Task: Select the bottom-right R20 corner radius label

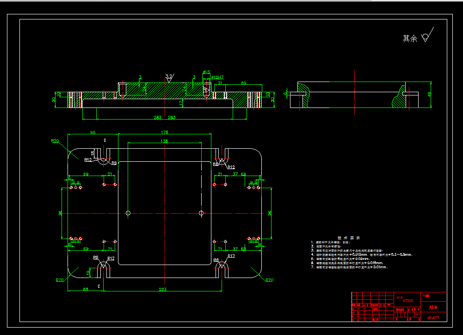Action: [x=269, y=280]
